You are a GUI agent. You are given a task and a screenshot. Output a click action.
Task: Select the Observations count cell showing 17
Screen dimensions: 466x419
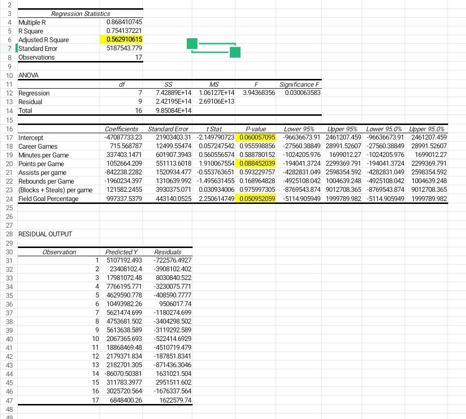[121, 57]
